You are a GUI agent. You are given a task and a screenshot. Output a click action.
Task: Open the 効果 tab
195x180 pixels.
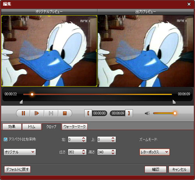point(12,127)
